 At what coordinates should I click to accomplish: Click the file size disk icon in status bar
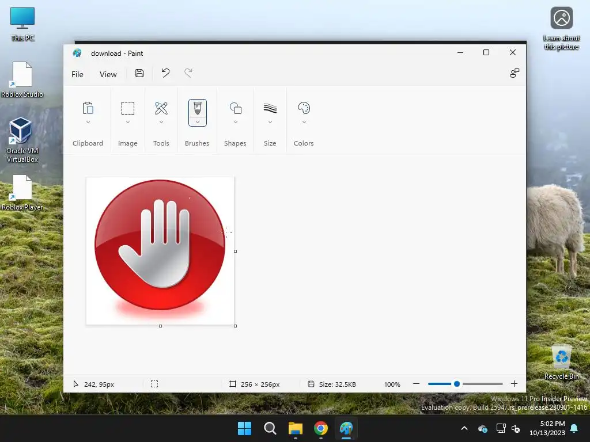pyautogui.click(x=311, y=384)
